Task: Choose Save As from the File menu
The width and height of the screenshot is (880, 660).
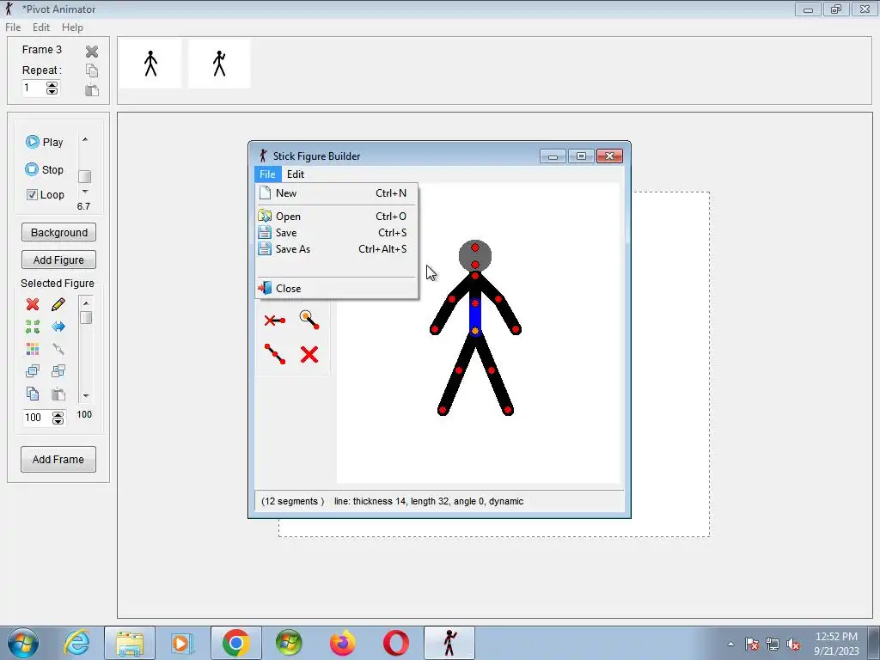Action: (336, 248)
